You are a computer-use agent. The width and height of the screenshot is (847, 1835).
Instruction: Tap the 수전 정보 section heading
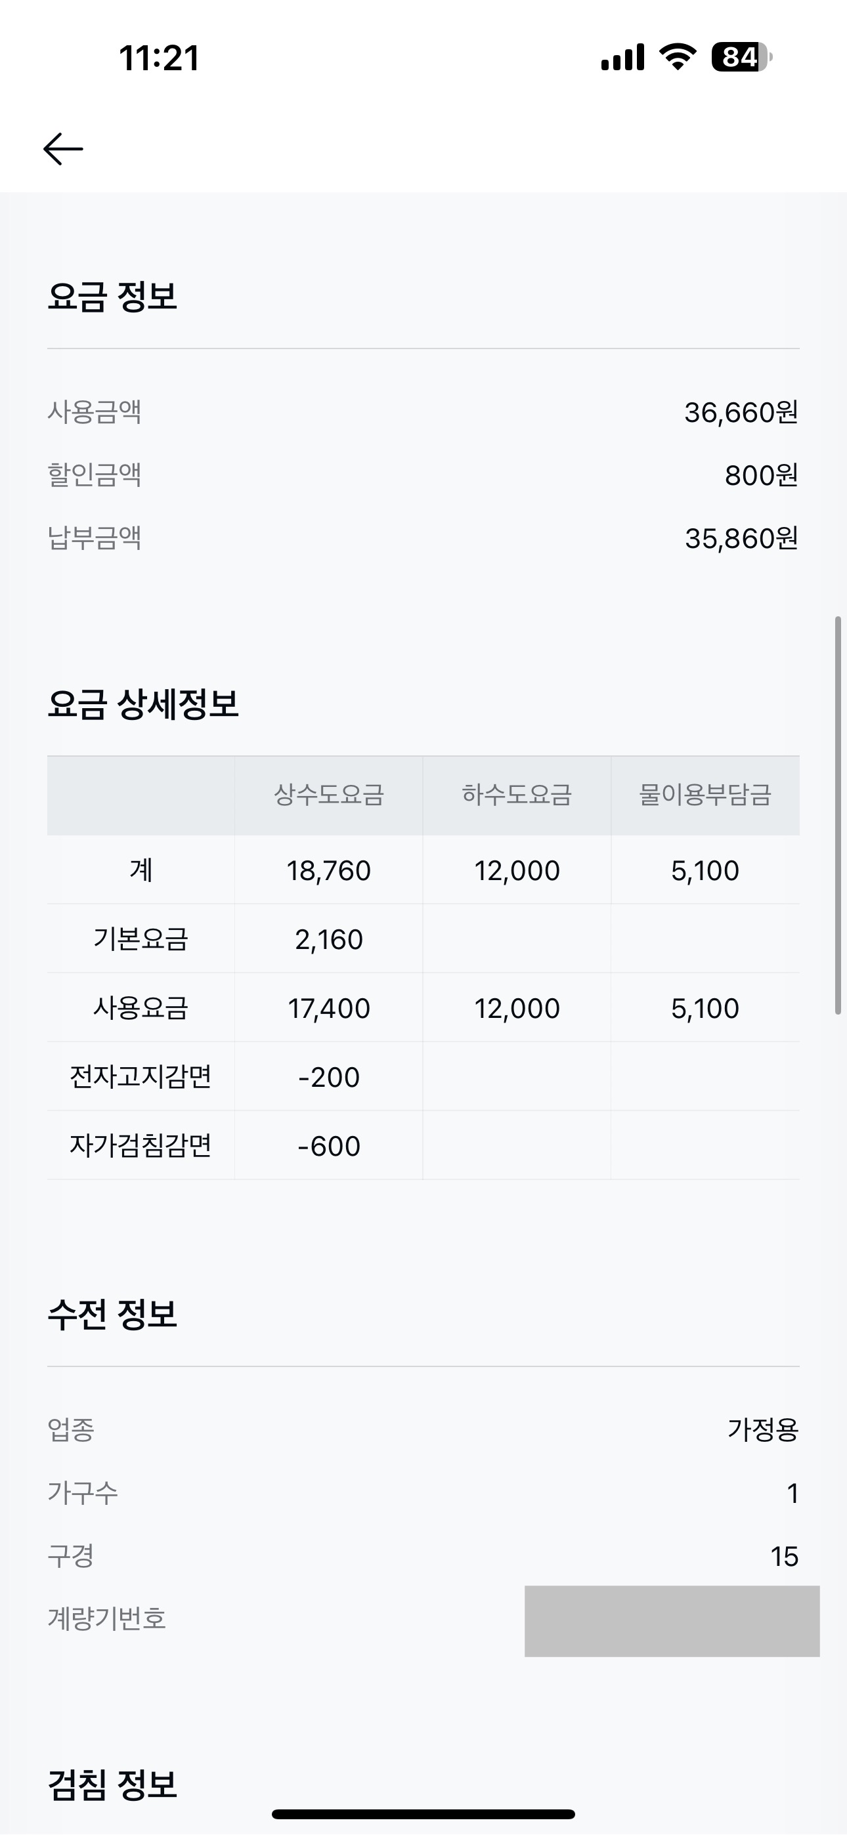click(112, 1315)
